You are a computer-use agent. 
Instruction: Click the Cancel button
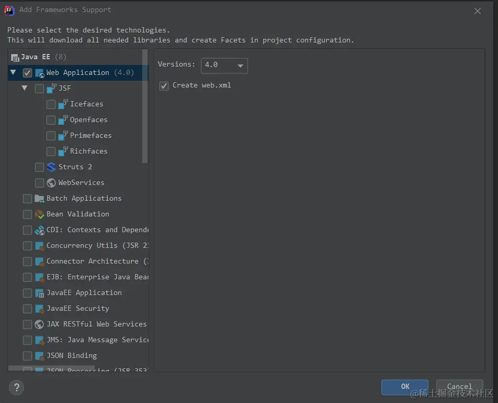(459, 387)
